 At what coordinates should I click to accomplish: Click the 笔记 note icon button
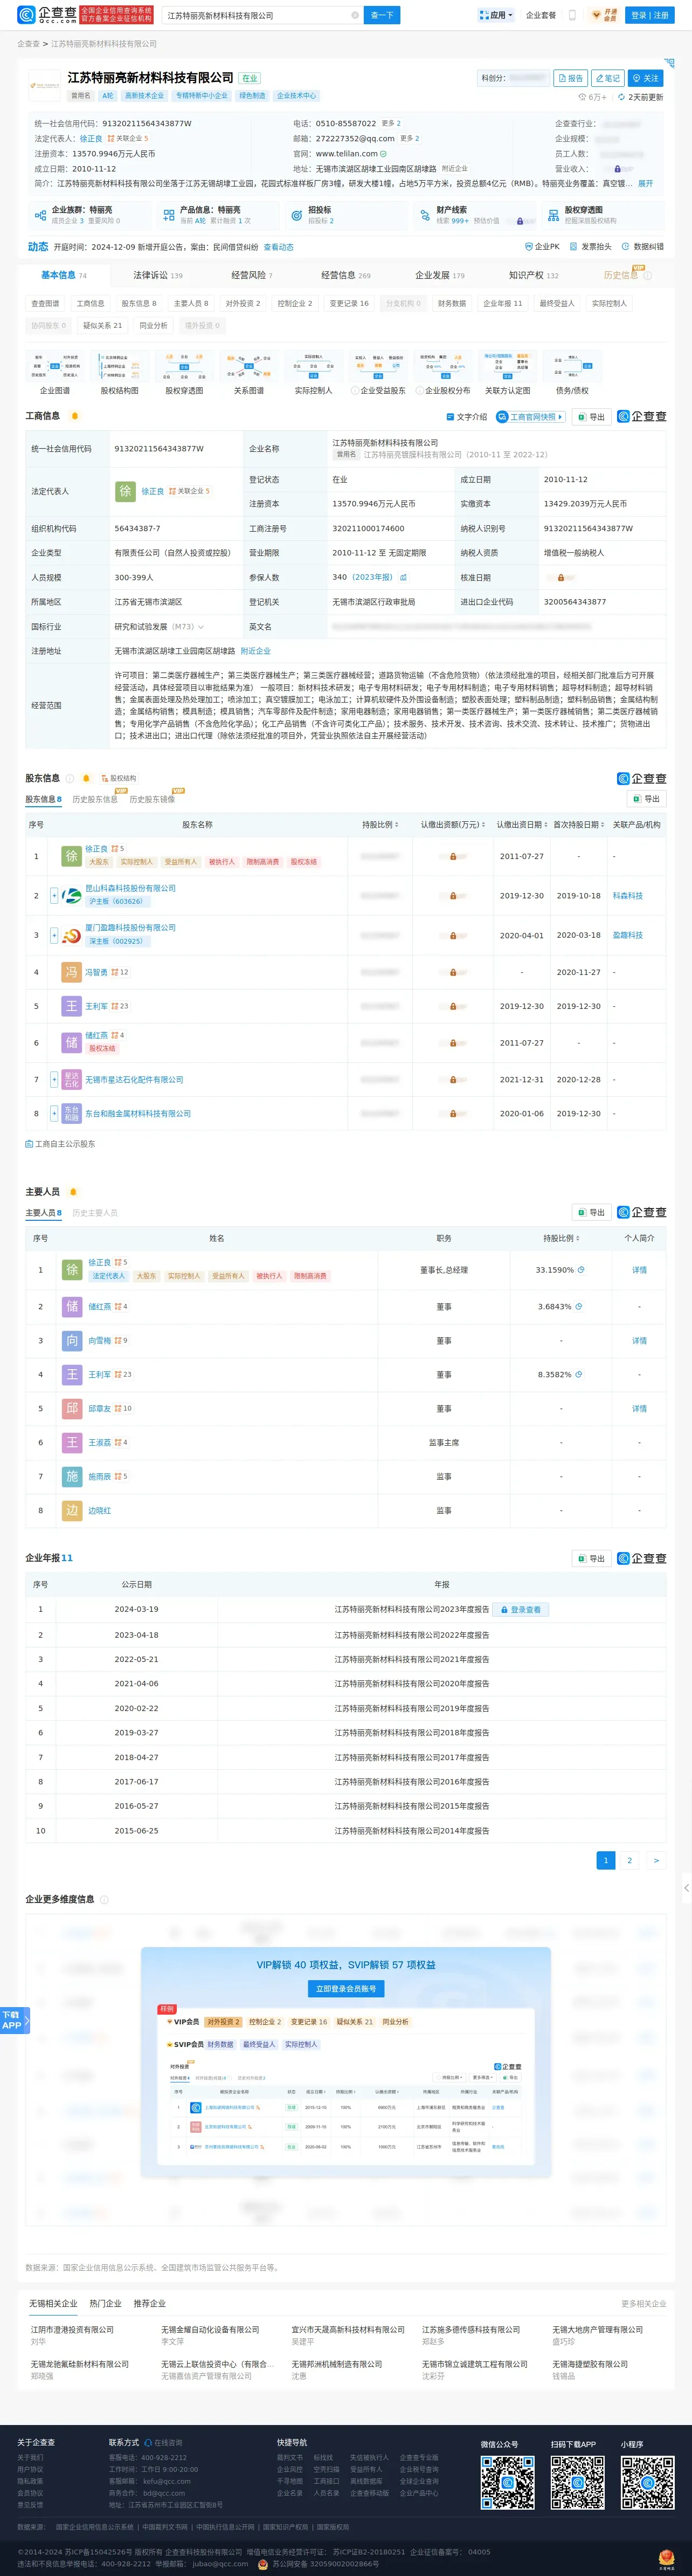tap(608, 78)
